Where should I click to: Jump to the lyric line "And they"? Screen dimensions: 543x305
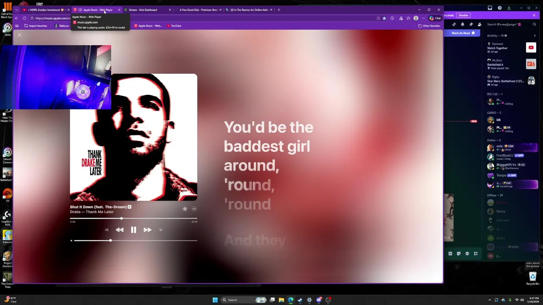pyautogui.click(x=255, y=241)
